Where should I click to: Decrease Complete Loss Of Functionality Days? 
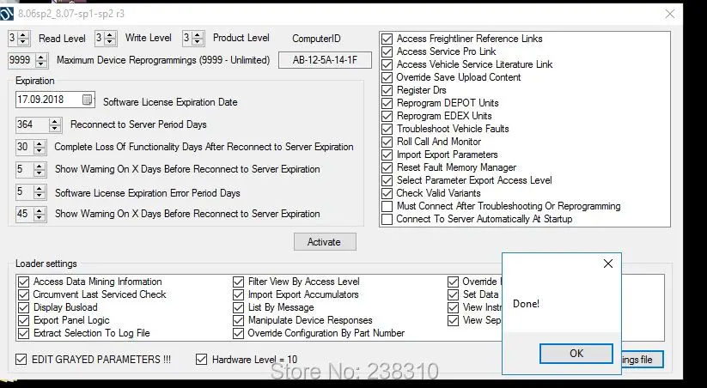tap(40, 150)
